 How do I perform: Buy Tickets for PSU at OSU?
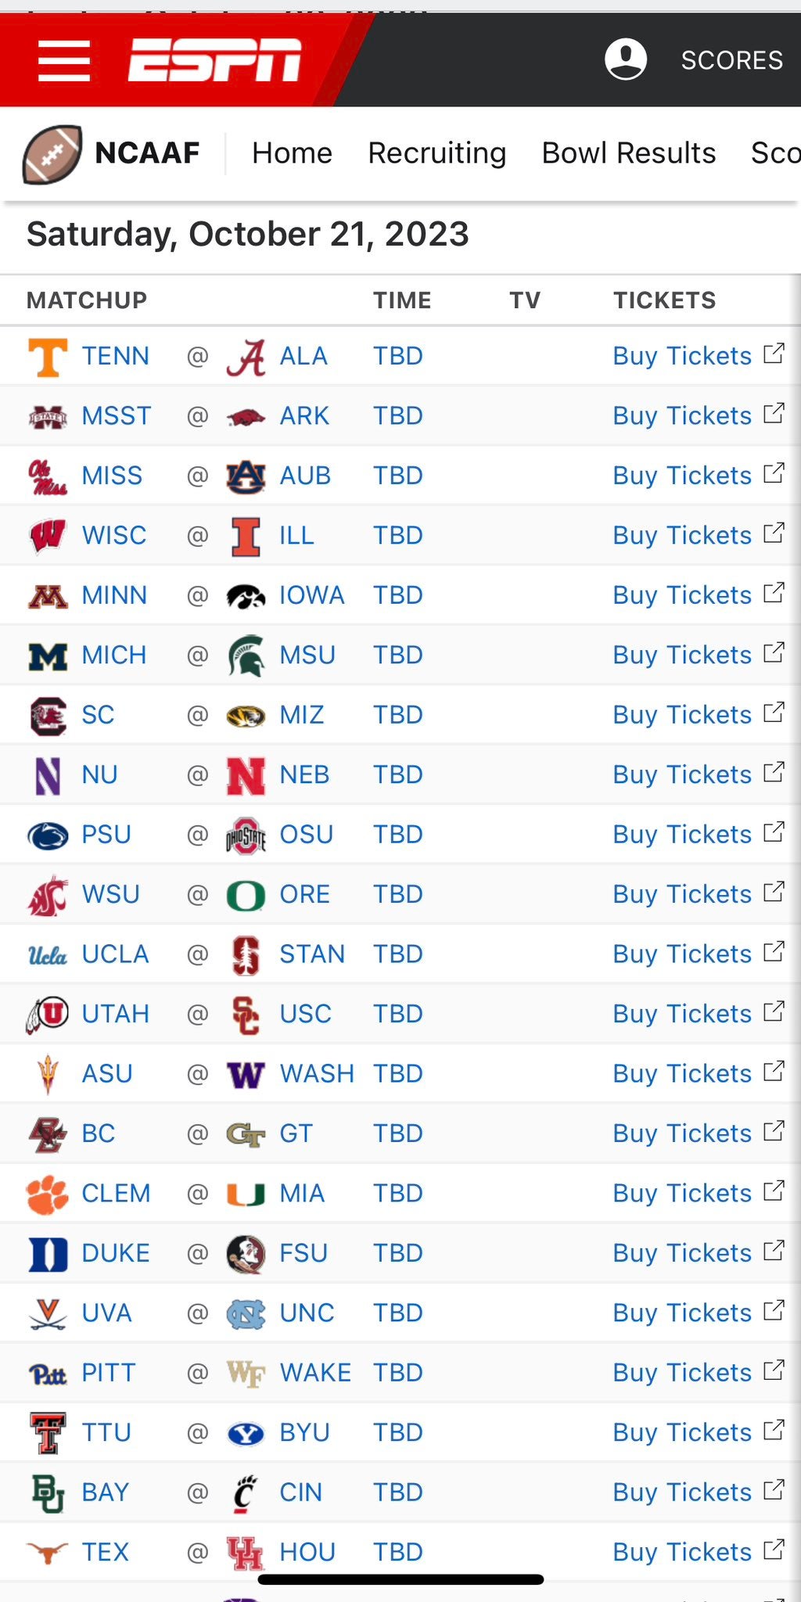click(681, 835)
